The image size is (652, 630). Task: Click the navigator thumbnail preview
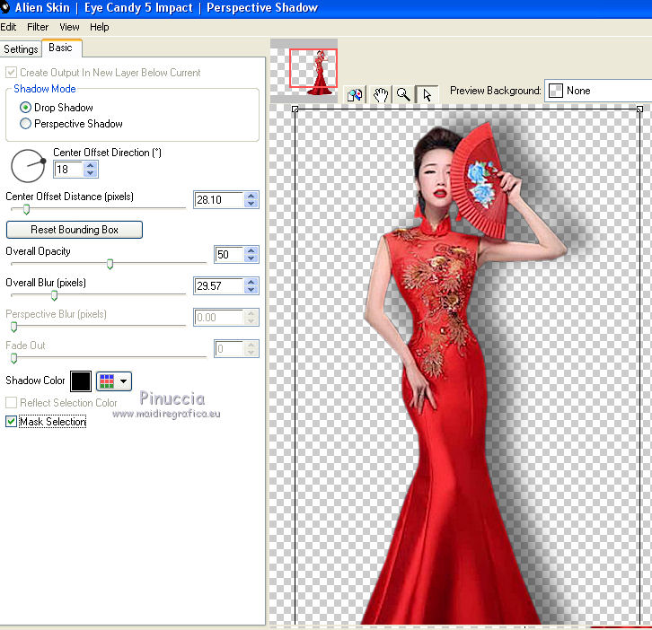click(x=313, y=70)
